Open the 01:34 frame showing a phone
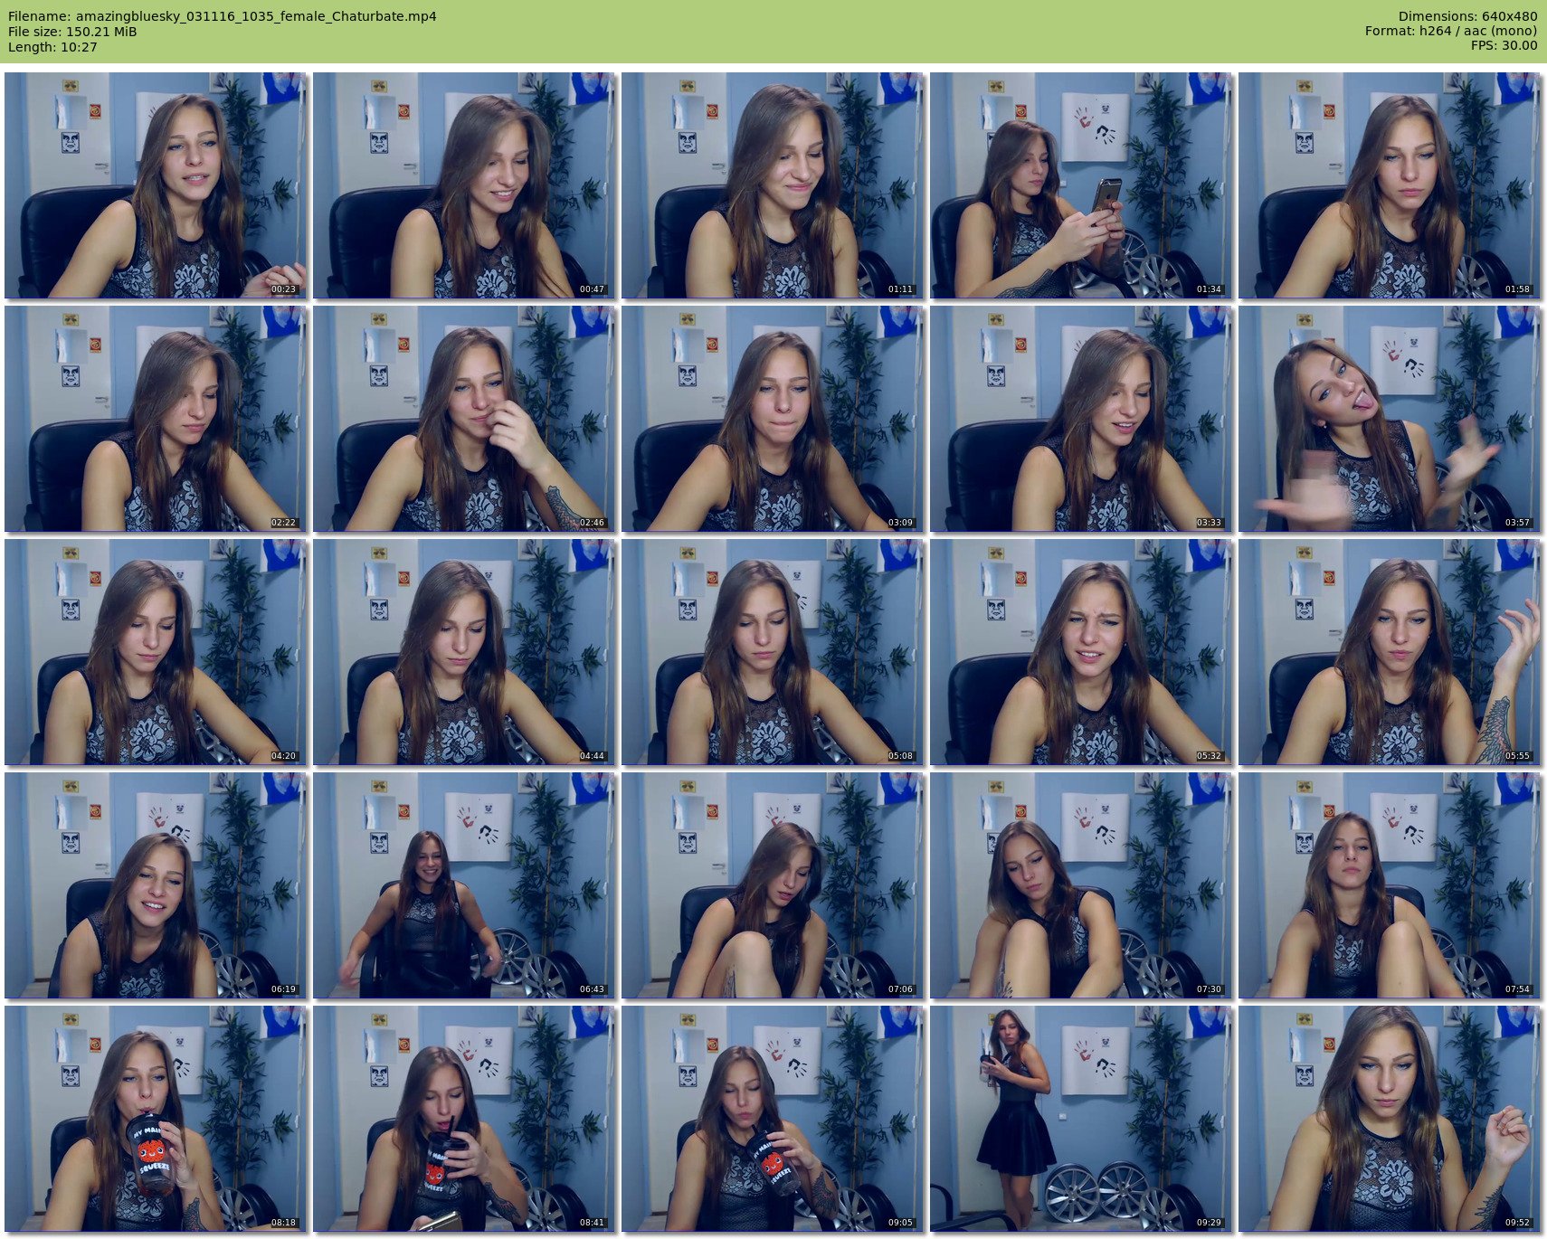 1080,185
